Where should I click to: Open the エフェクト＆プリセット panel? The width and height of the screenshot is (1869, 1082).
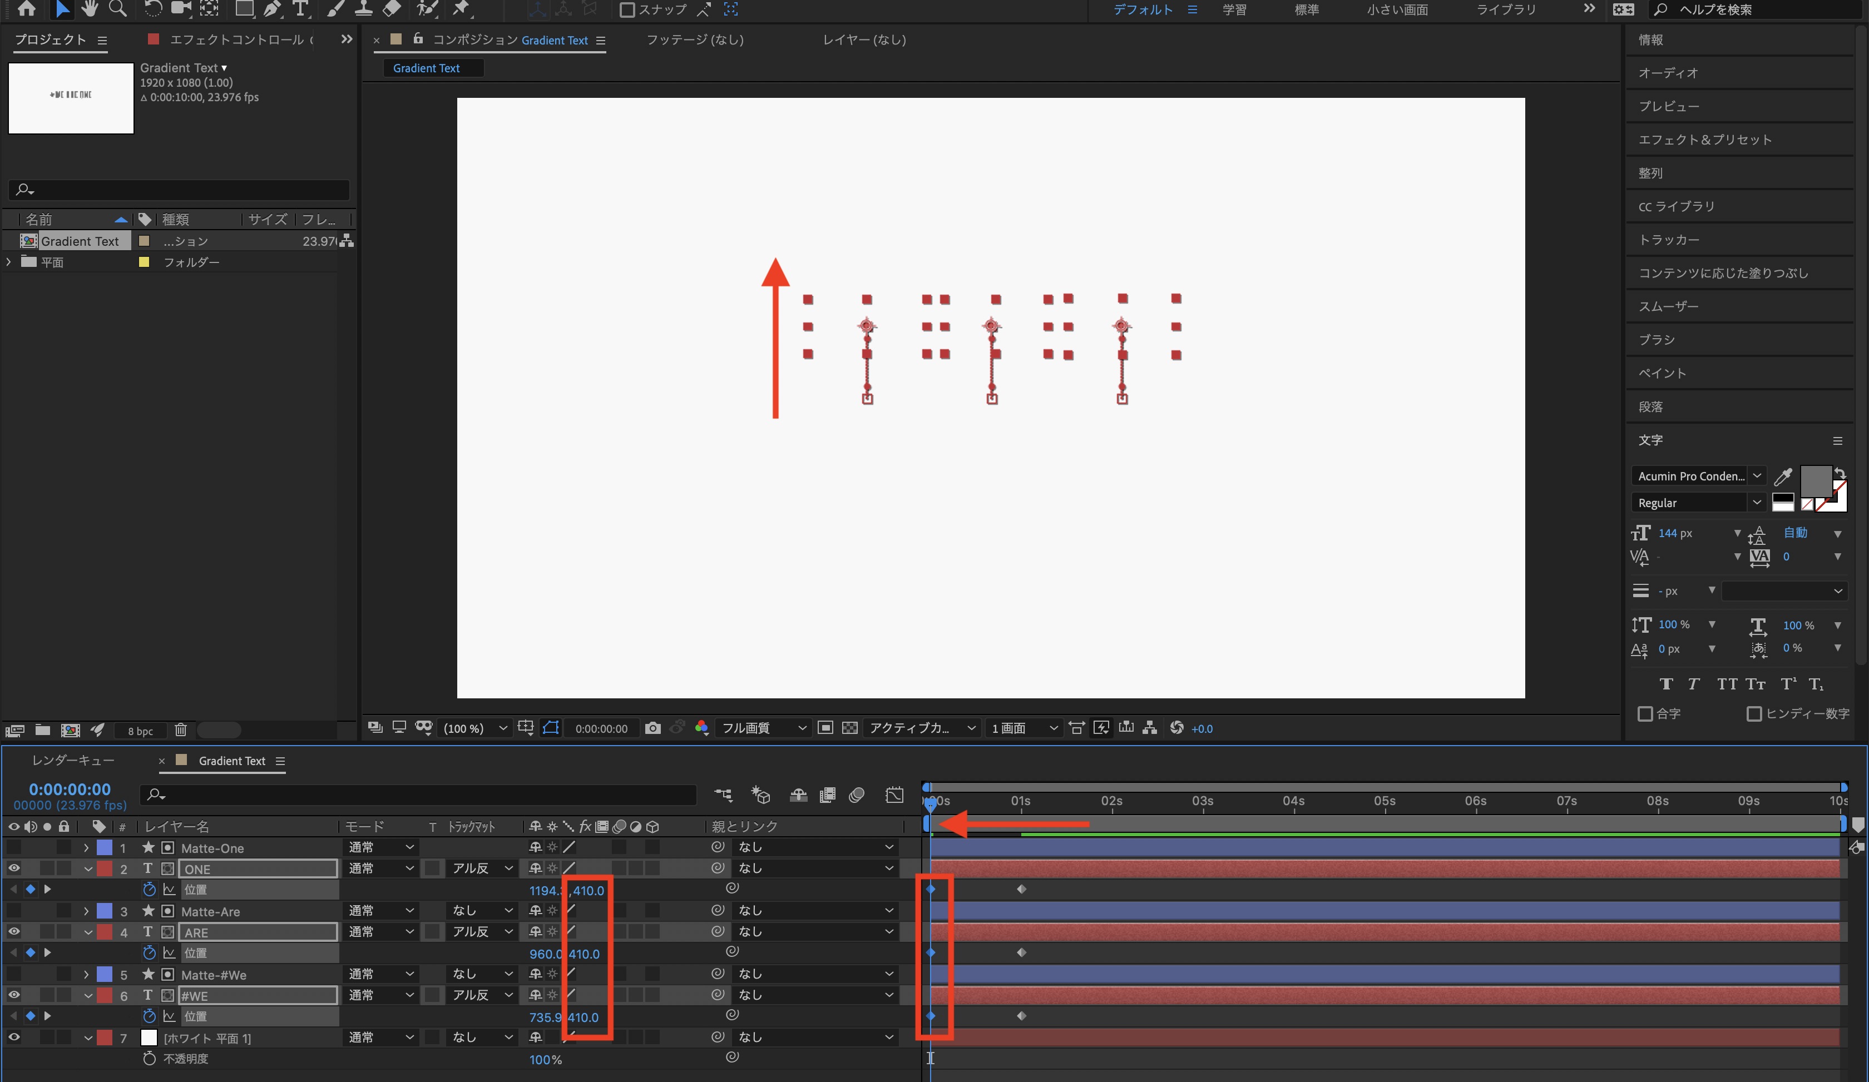tap(1704, 140)
